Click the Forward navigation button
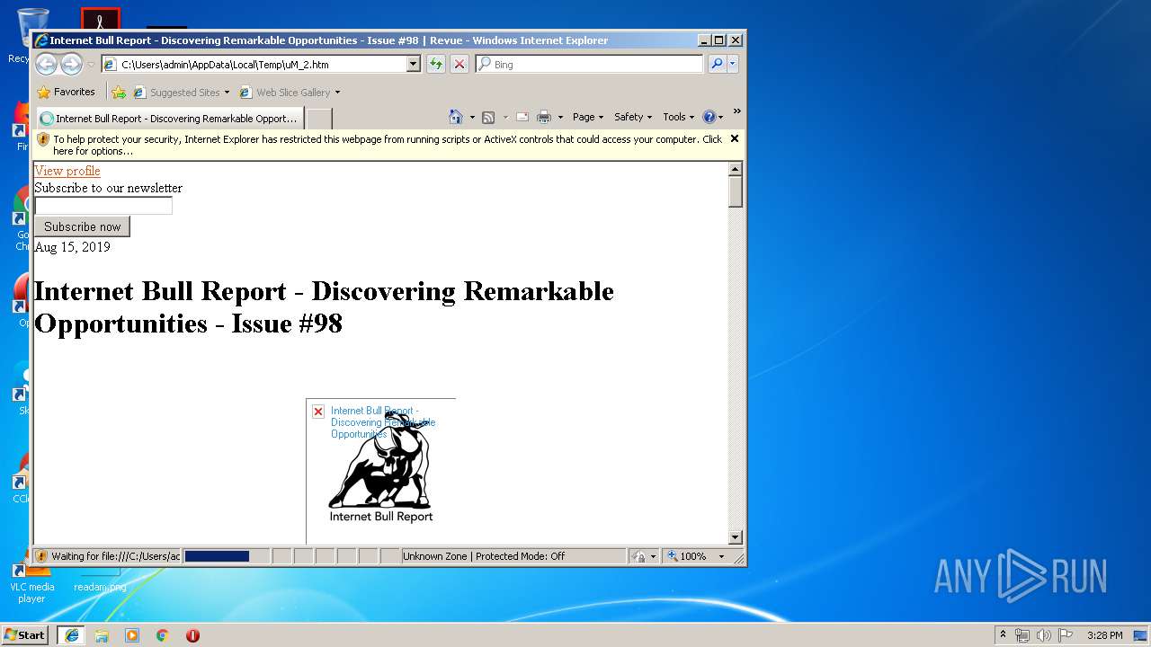The height and width of the screenshot is (647, 1151). [71, 64]
